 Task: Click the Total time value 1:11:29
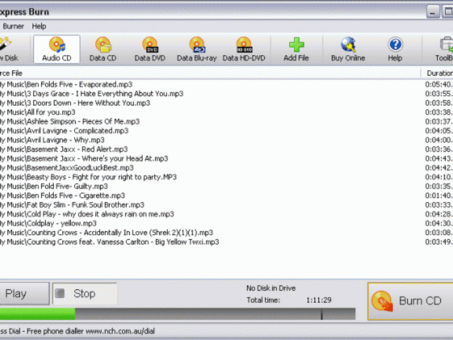[x=318, y=300]
